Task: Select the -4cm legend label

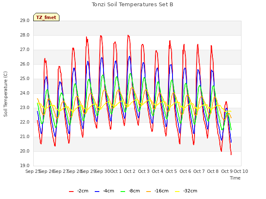Action: pyautogui.click(x=108, y=191)
